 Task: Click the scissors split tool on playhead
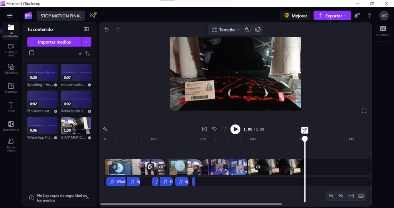304,130
